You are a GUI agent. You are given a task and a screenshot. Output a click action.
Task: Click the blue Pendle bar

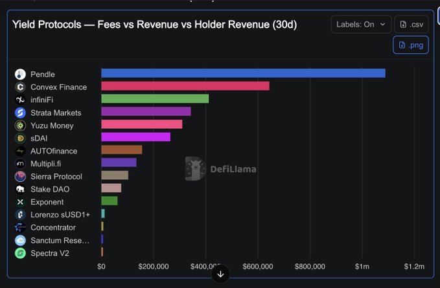tap(243, 73)
